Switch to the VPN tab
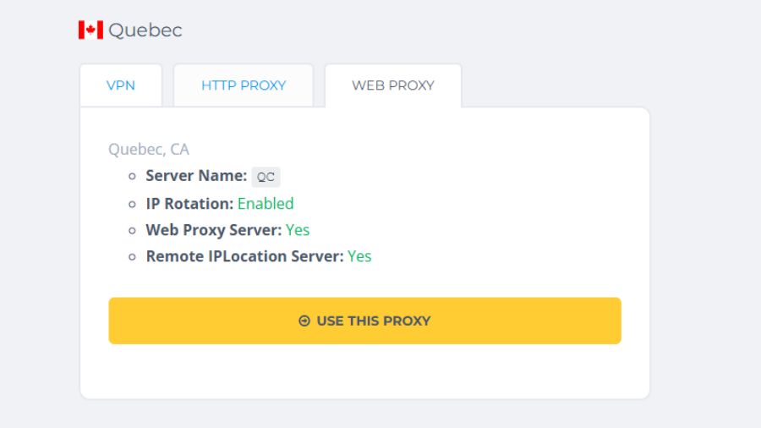 click(x=121, y=85)
